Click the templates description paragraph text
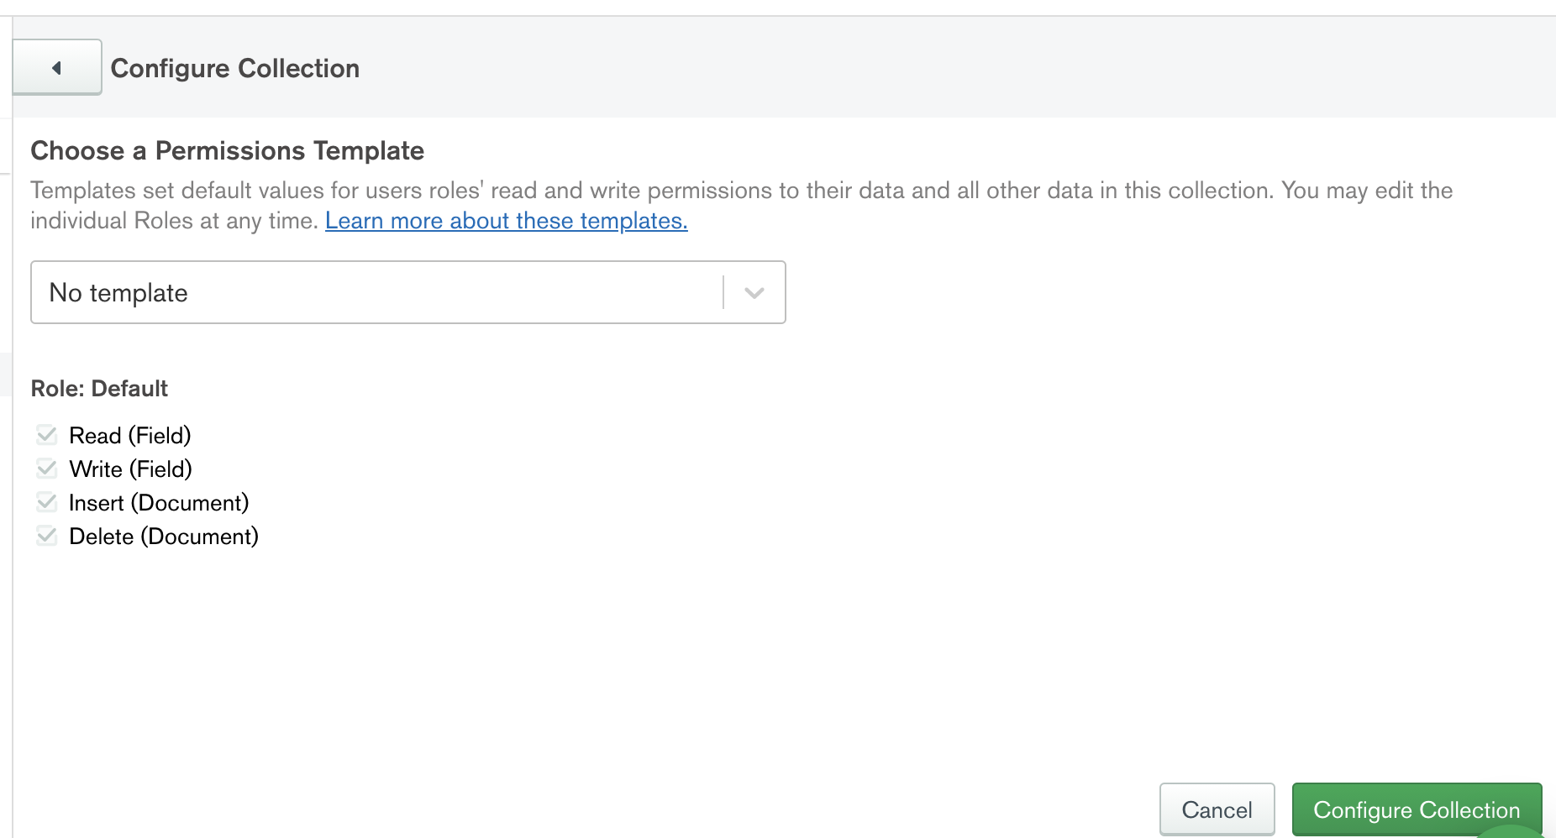 (739, 191)
